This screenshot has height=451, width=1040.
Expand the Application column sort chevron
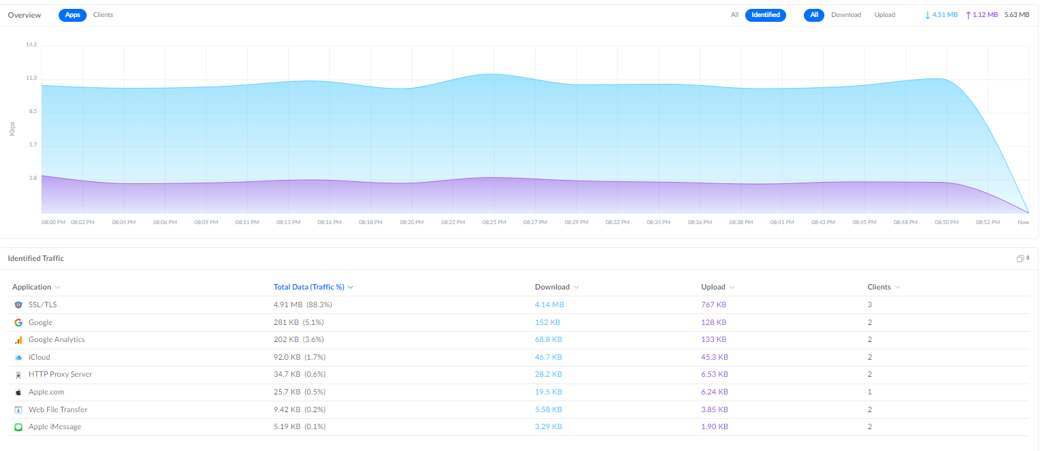tap(58, 287)
